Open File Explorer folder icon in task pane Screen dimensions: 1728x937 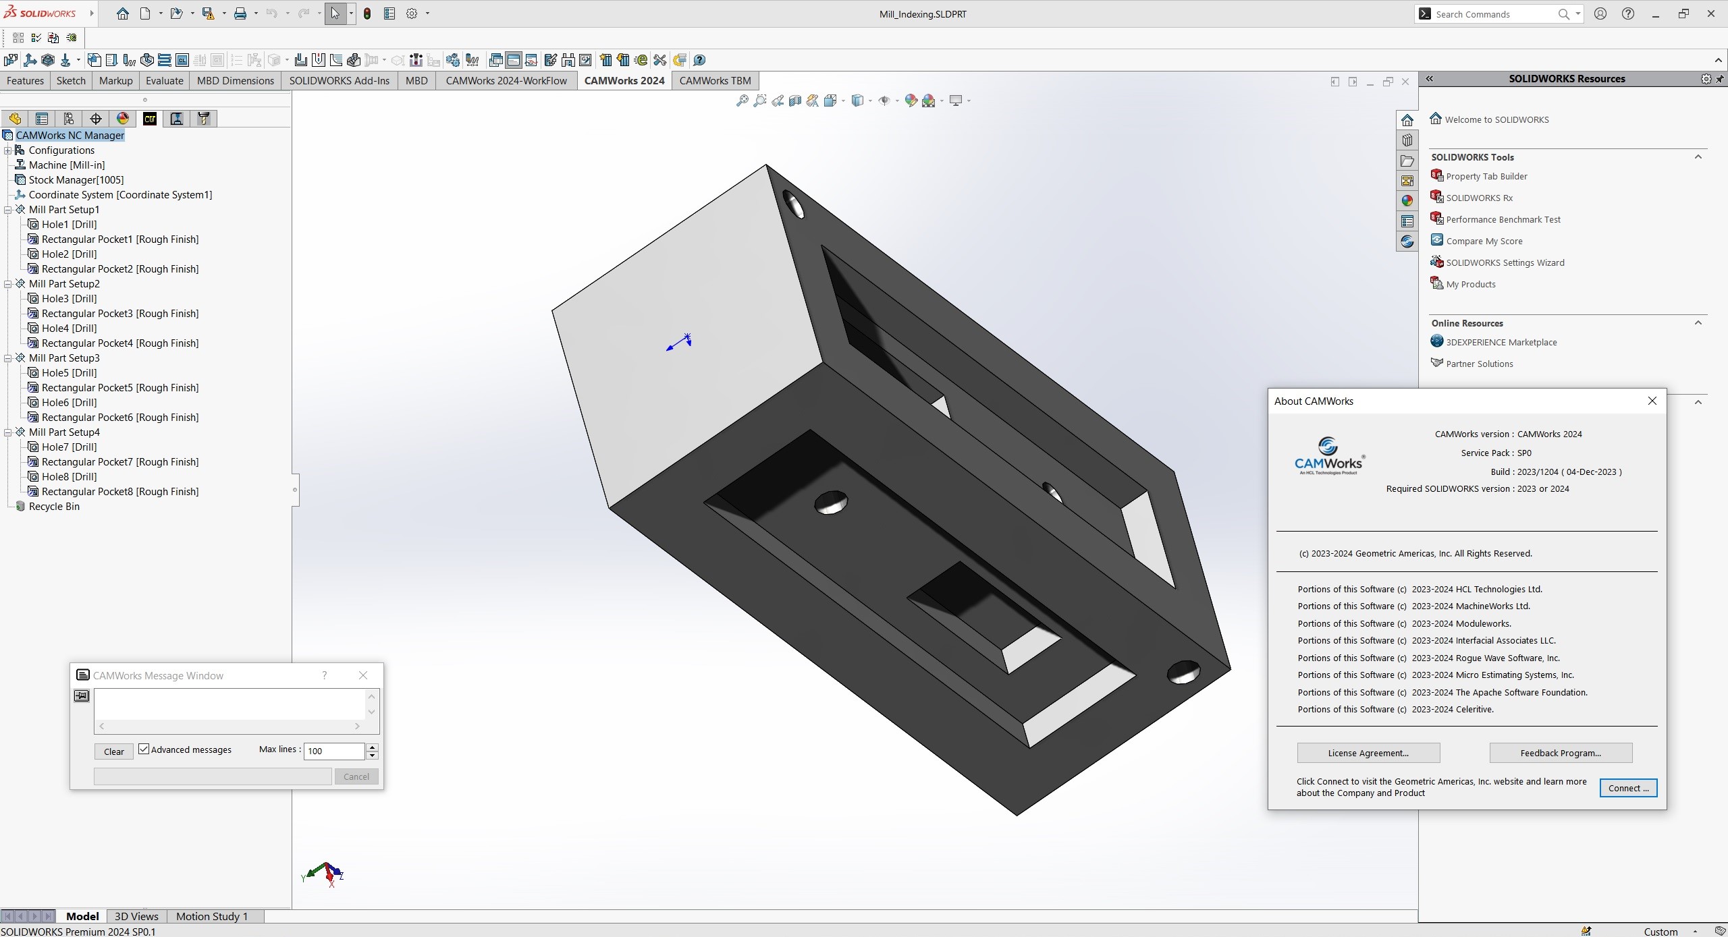tap(1407, 161)
